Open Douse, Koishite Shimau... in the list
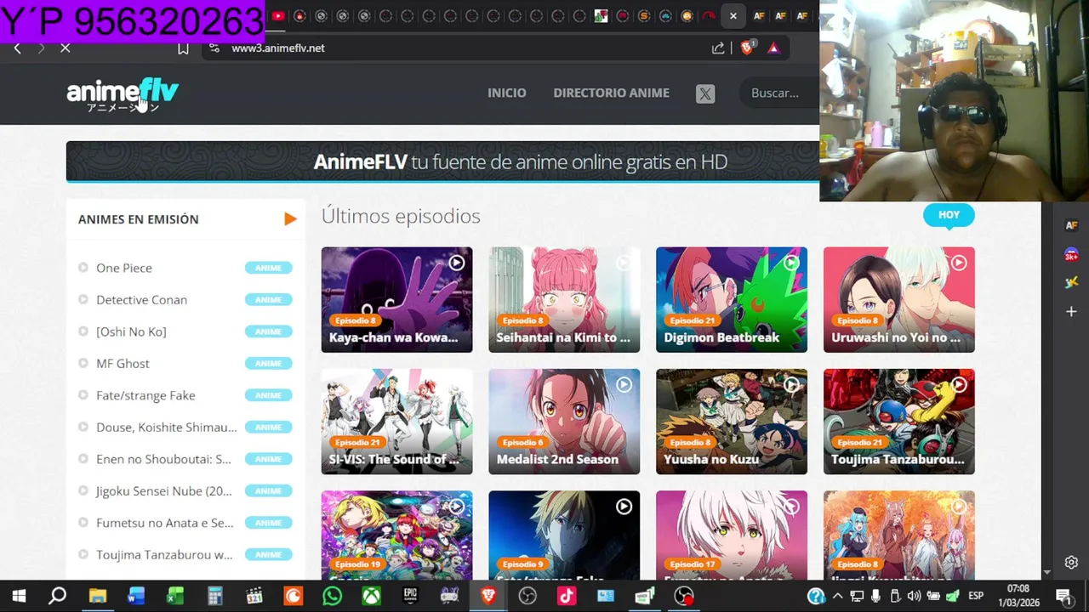 [167, 428]
